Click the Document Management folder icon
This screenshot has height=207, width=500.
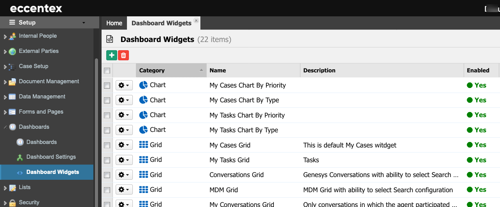point(12,82)
